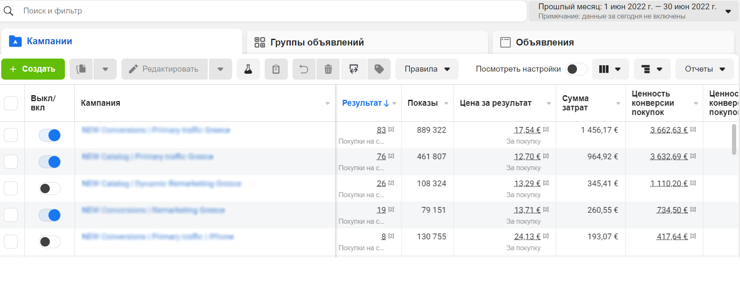Image resolution: width=740 pixels, height=297 pixels.
Task: Click the trash delete icon
Action: pyautogui.click(x=328, y=69)
